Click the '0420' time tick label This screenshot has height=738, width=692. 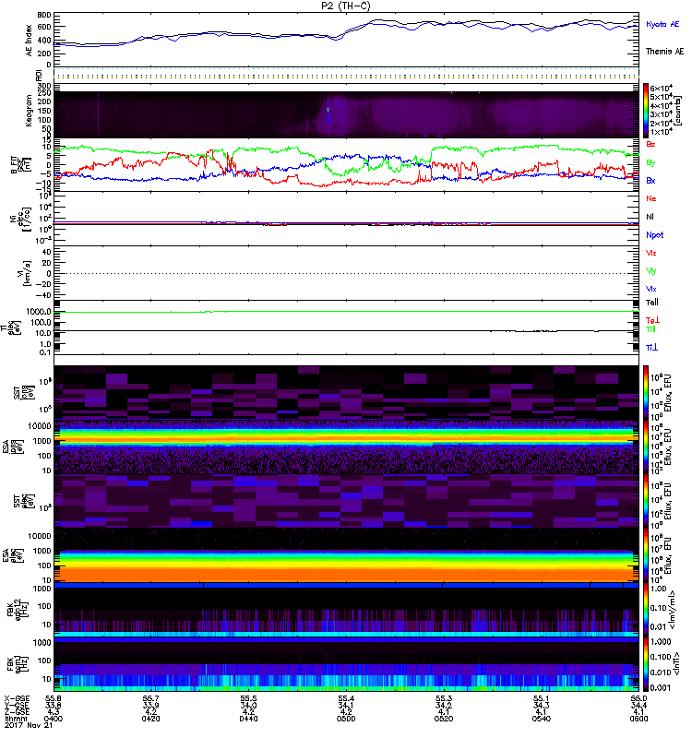pos(151,719)
